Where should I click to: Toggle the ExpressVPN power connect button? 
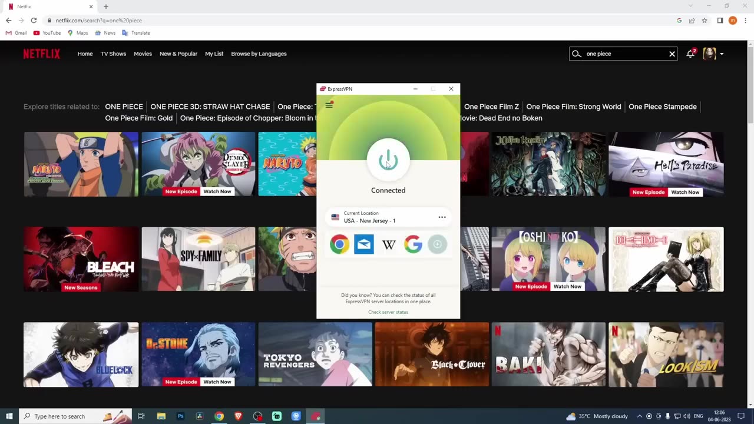tap(388, 160)
